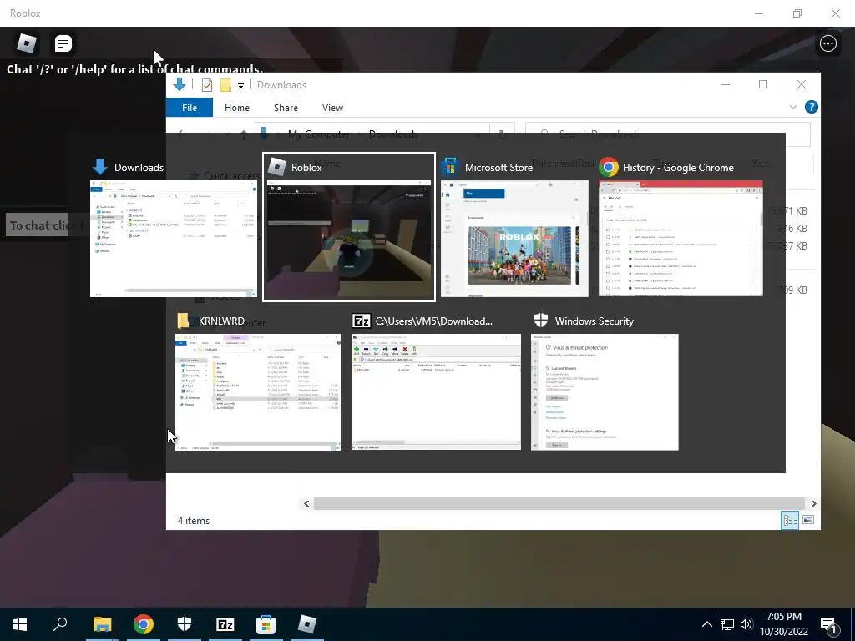
Task: Click the horizontal scrollbar right arrow
Action: pos(813,503)
